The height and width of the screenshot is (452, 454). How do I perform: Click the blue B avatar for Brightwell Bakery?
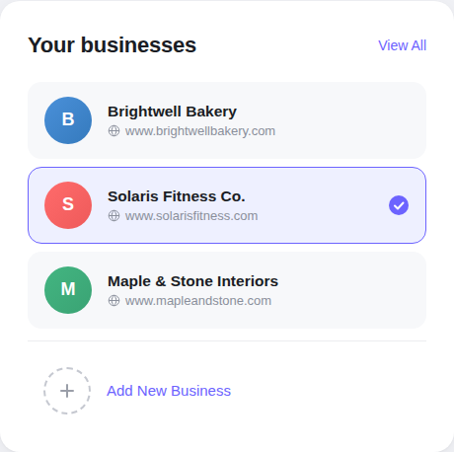(68, 120)
